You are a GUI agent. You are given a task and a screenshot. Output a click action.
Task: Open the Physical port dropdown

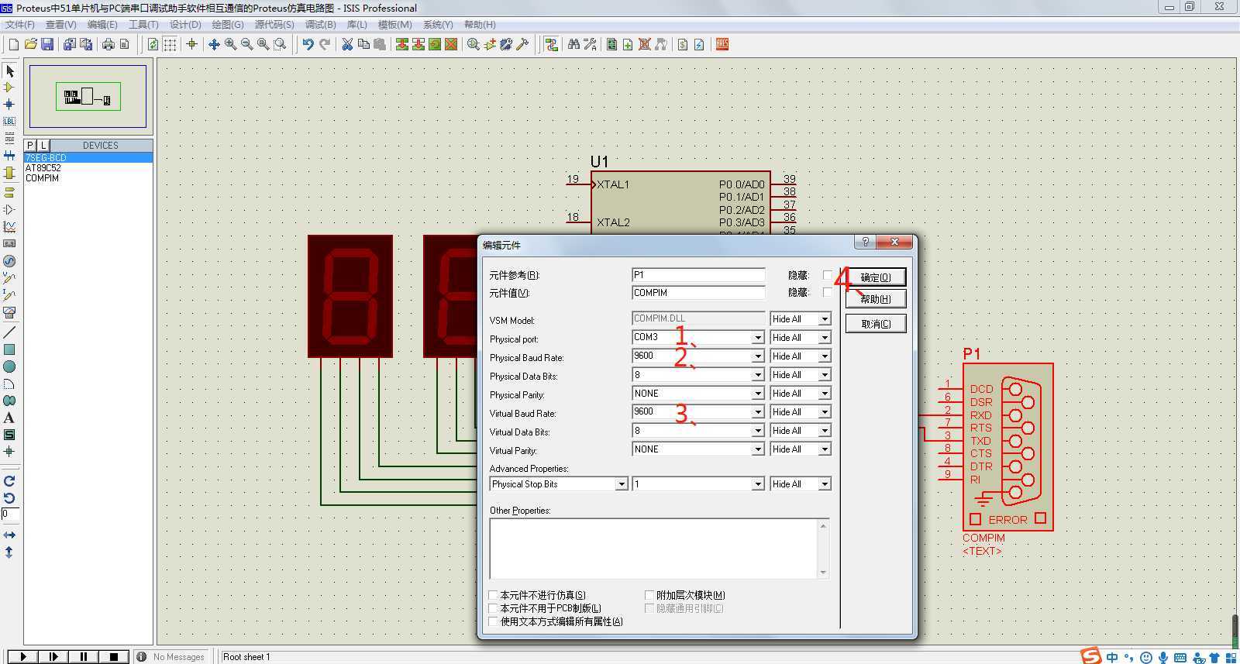click(x=757, y=338)
